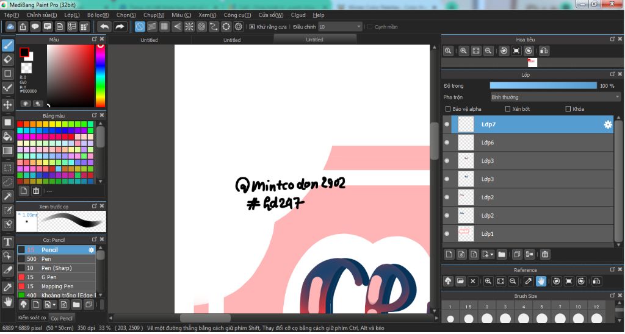This screenshot has height=334, width=625.
Task: Select the Mapping Pen brush
Action: click(56, 286)
